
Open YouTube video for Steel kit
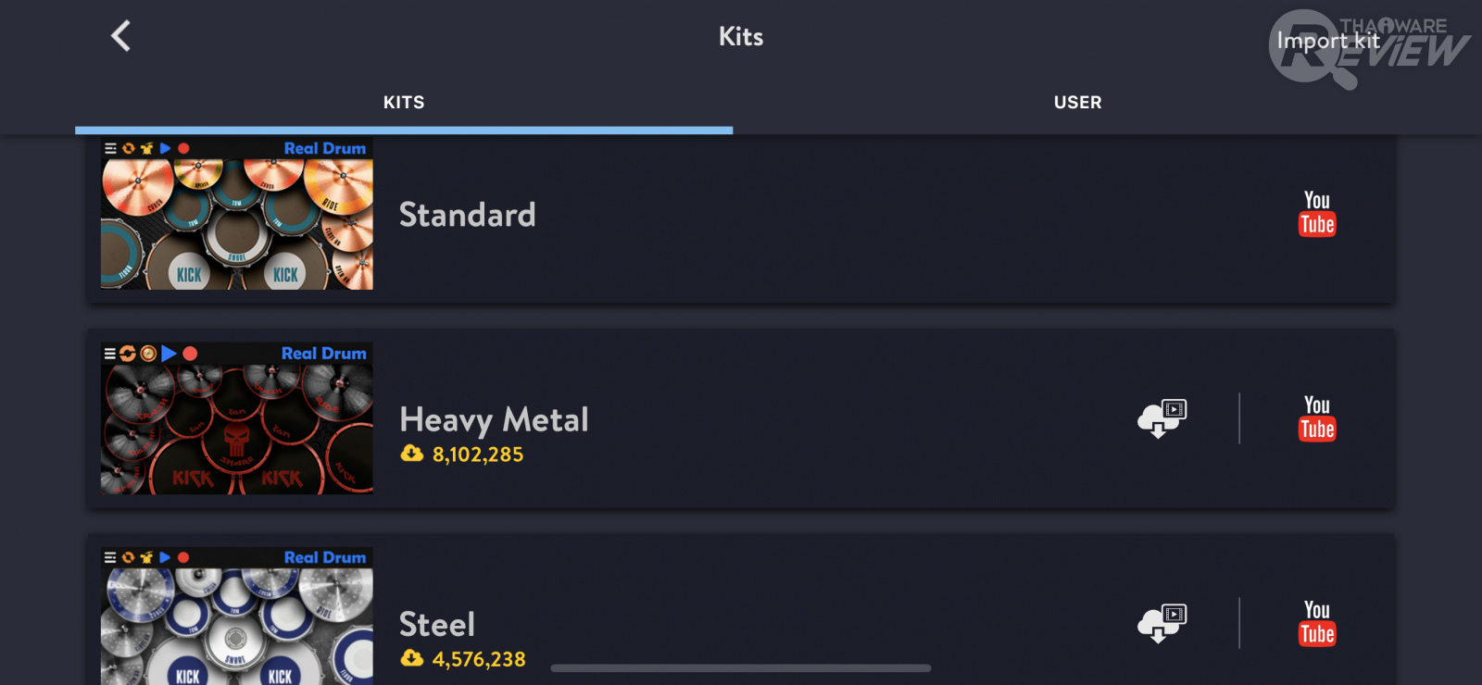(1317, 623)
